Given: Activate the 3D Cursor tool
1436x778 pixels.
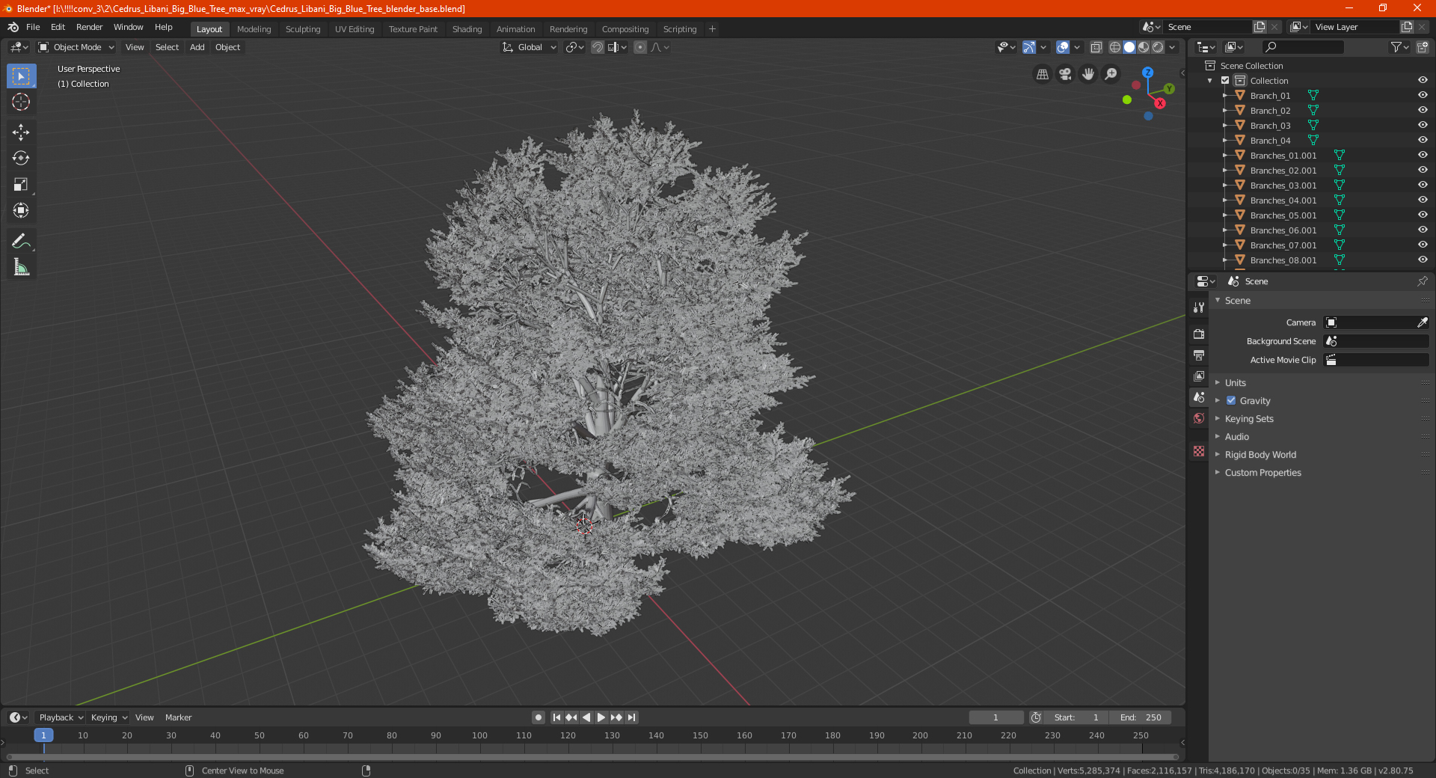Looking at the screenshot, I should click(x=21, y=102).
